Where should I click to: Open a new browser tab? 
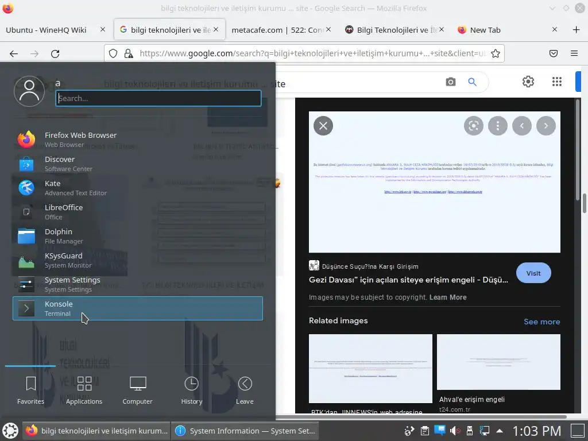(577, 30)
